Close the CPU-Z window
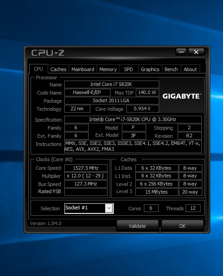The height and width of the screenshot is (276, 223). 196,52
